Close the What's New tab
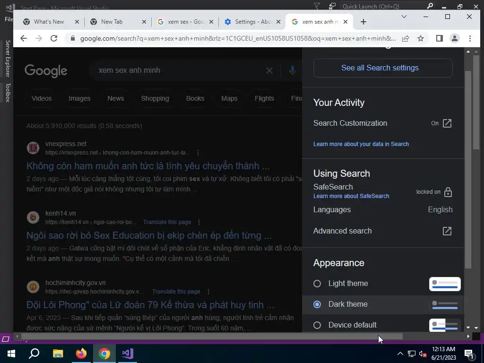 (77, 22)
